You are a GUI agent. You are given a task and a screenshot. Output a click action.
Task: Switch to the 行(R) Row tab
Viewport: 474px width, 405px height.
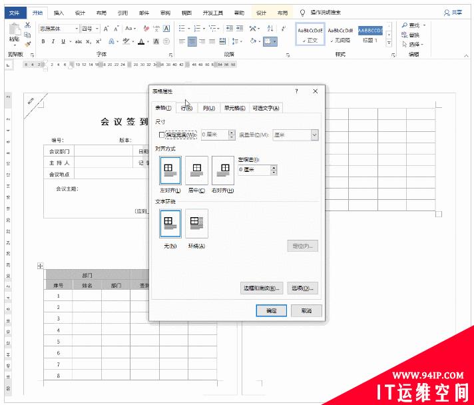point(187,108)
